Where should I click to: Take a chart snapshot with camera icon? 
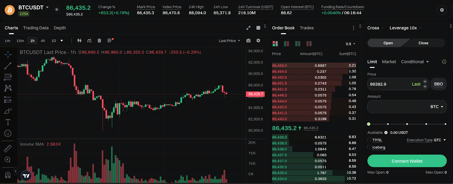pos(248,41)
